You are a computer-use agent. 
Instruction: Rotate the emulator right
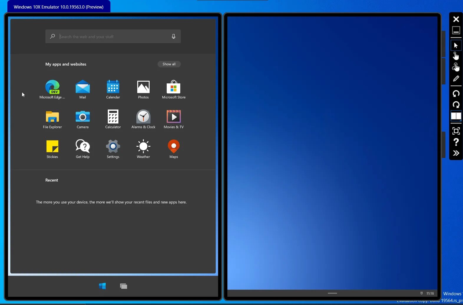(x=456, y=105)
